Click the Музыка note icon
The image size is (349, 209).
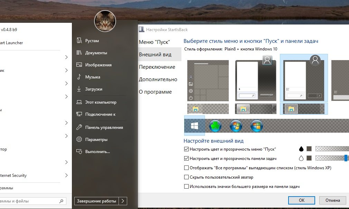(79, 77)
